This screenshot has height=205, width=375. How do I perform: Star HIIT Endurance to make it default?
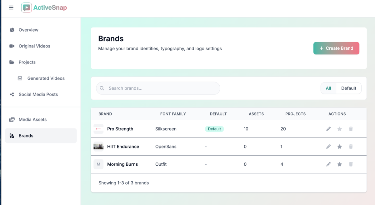pyautogui.click(x=339, y=147)
